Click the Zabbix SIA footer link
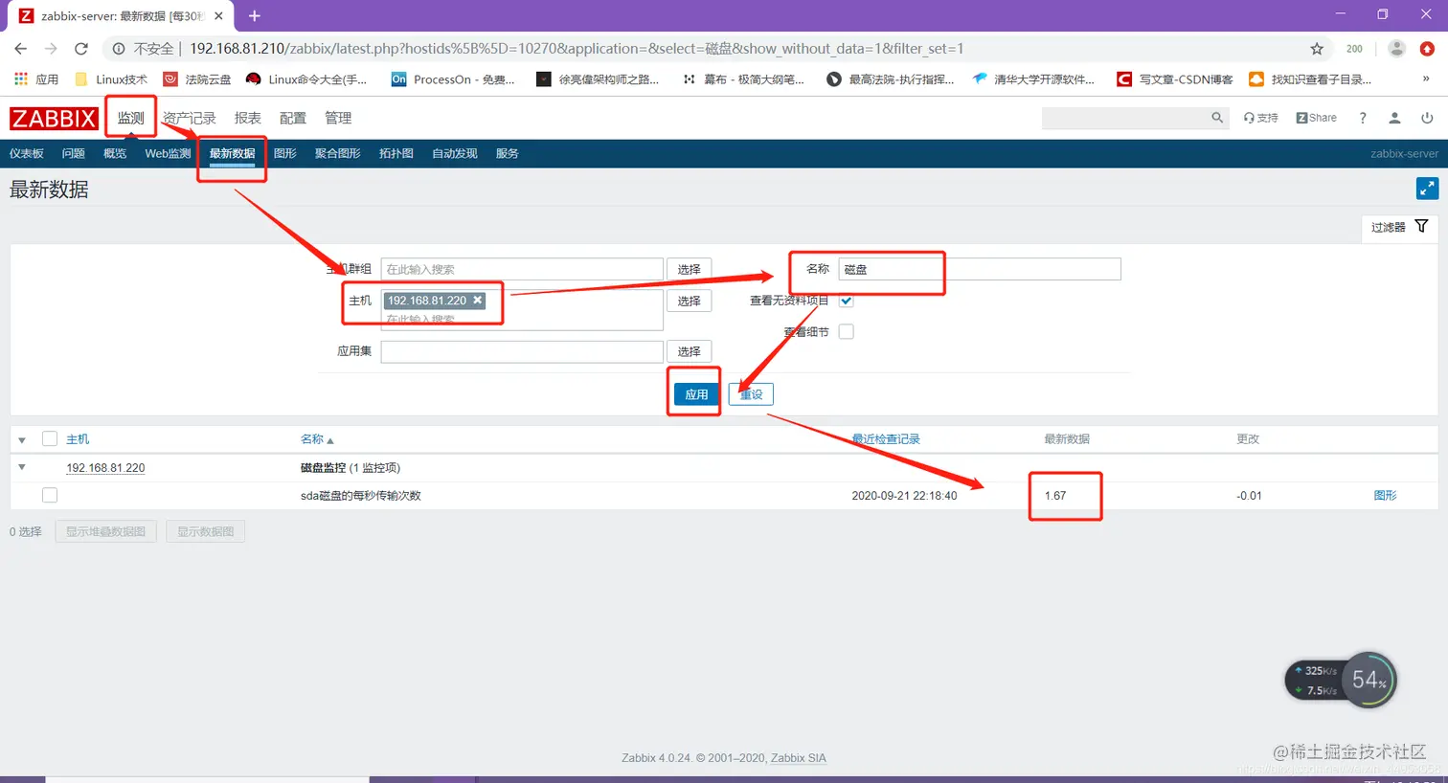This screenshot has width=1448, height=783. coord(798,757)
